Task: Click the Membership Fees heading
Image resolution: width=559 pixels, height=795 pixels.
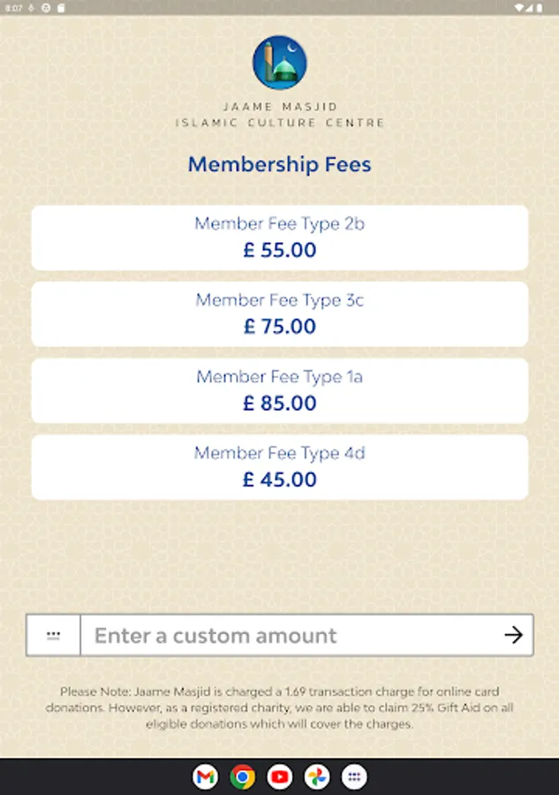Action: pyautogui.click(x=279, y=164)
